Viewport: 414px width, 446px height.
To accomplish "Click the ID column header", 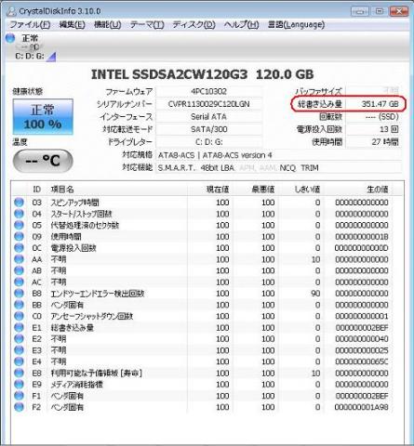I will pyautogui.click(x=36, y=189).
